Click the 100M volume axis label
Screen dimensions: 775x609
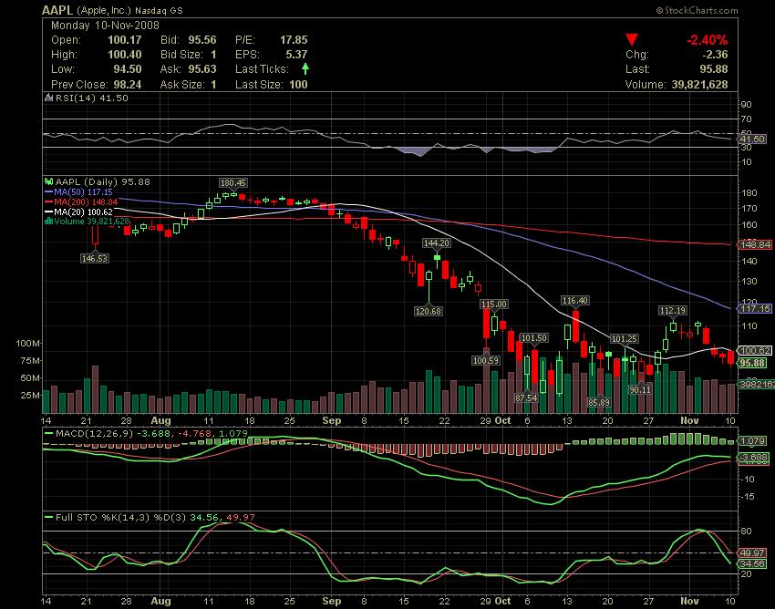[28, 343]
